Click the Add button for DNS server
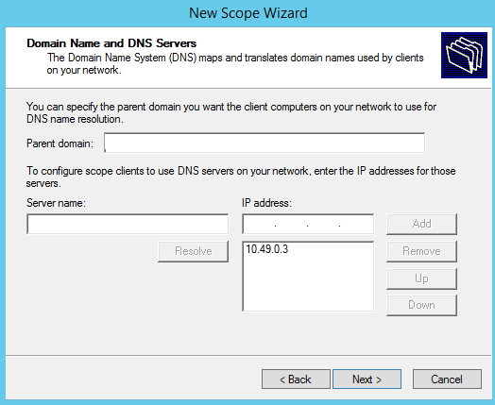 (421, 224)
